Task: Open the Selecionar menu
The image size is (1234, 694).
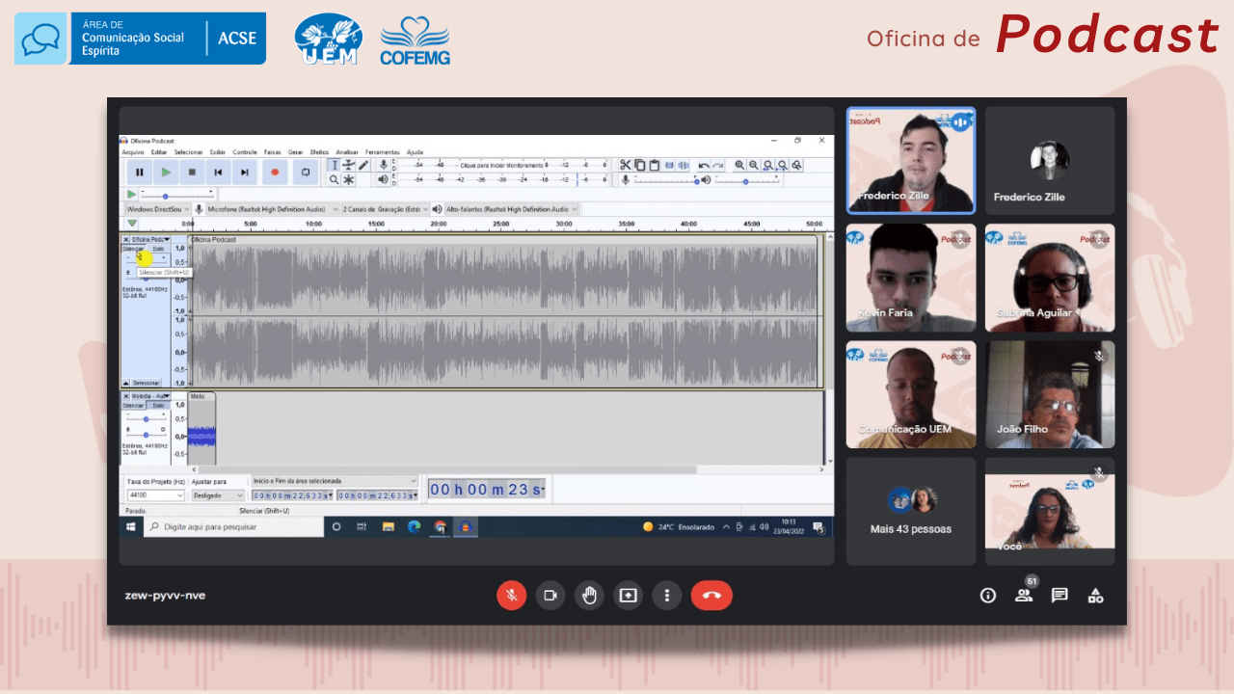Action: click(x=188, y=152)
